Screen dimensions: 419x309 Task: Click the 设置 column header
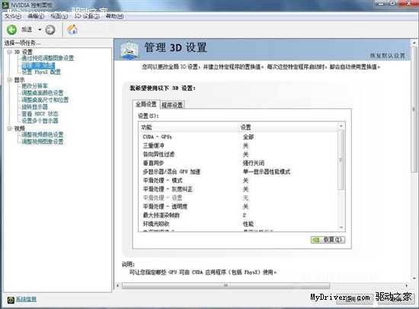click(287, 127)
